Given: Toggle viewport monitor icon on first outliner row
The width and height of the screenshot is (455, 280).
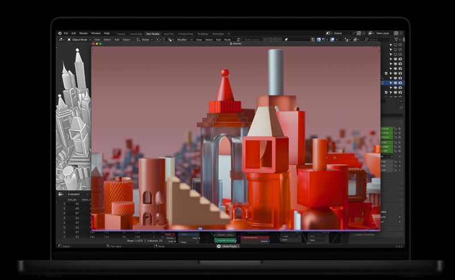Looking at the screenshot, I should [395, 45].
